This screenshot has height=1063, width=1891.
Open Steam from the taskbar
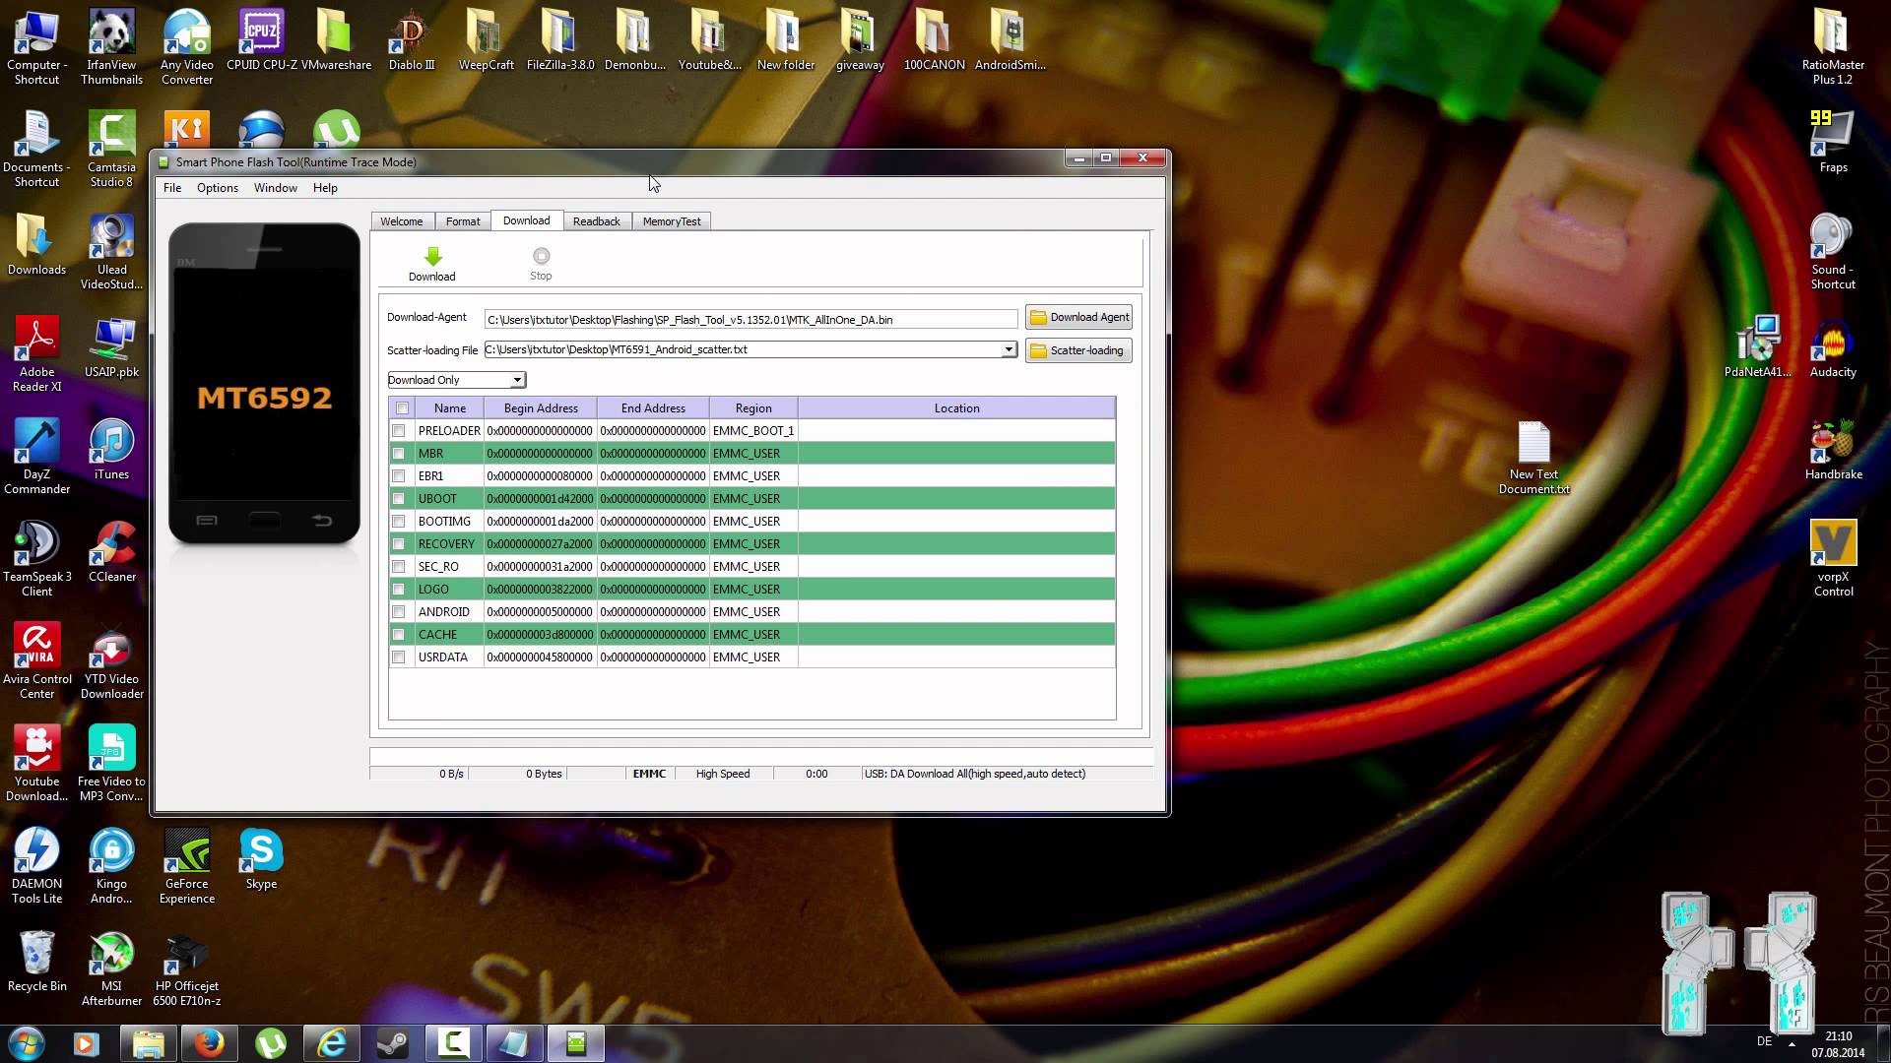pyautogui.click(x=393, y=1043)
